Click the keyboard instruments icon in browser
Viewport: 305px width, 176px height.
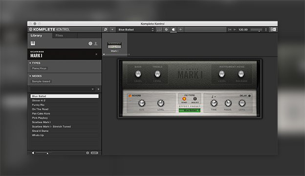point(33,43)
